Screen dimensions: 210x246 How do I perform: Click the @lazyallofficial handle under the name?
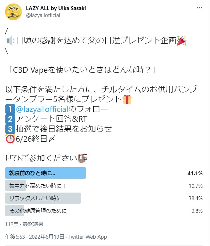pyautogui.click(x=43, y=15)
